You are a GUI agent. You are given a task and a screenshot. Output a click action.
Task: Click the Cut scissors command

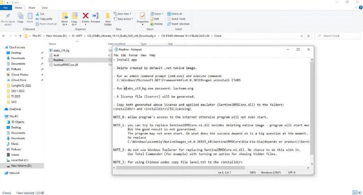point(40,14)
